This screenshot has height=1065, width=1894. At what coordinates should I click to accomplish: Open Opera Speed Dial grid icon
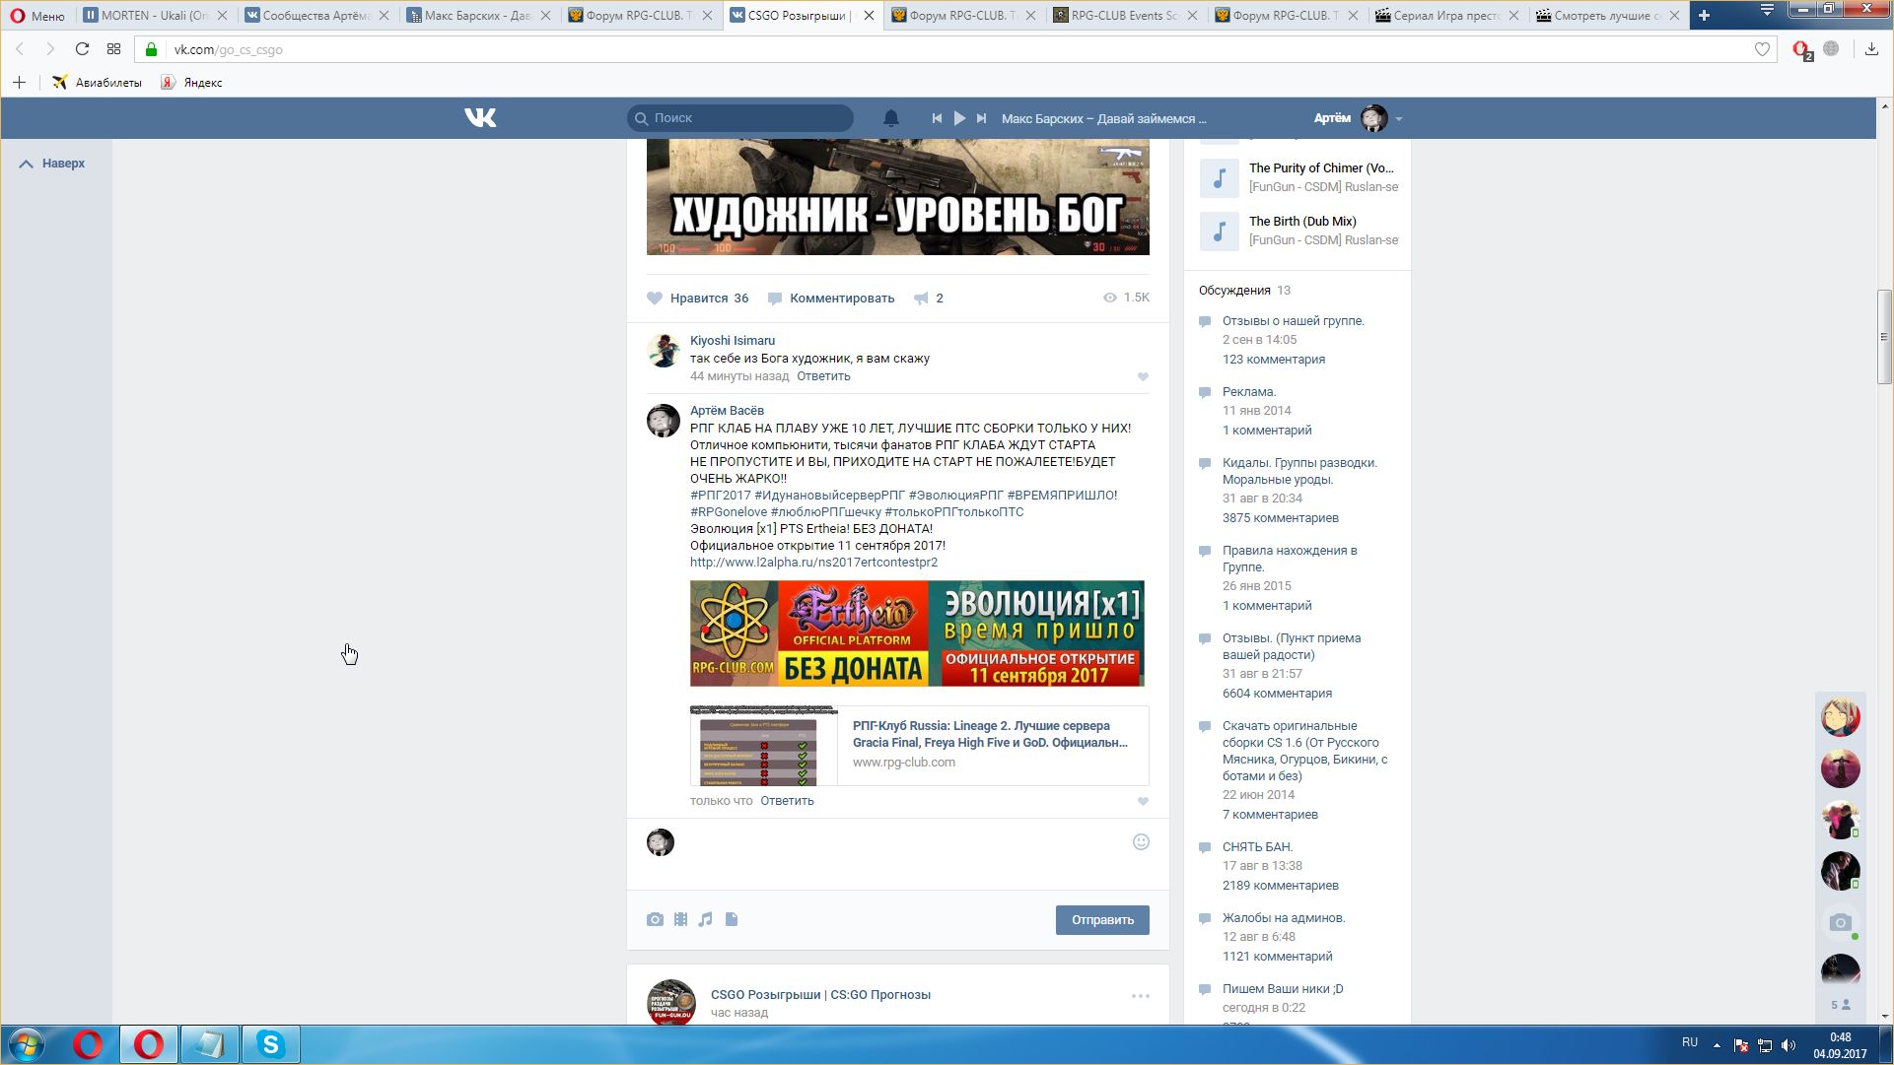point(113,49)
